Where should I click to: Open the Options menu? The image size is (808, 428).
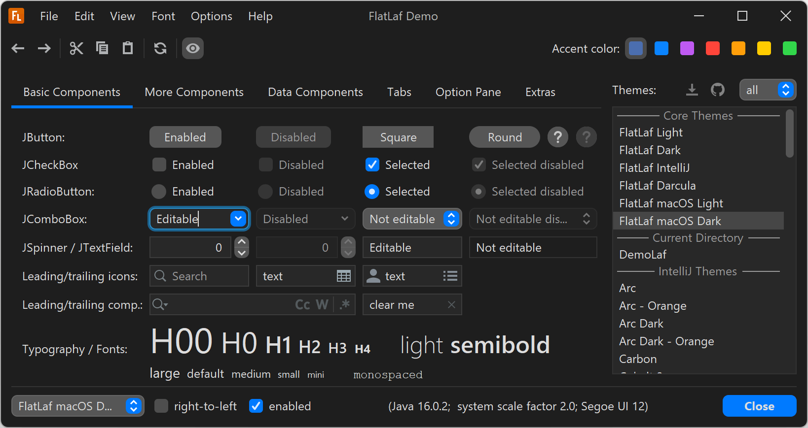[211, 16]
